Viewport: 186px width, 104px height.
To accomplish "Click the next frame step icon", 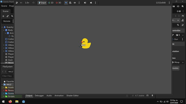I will tap(21, 3).
